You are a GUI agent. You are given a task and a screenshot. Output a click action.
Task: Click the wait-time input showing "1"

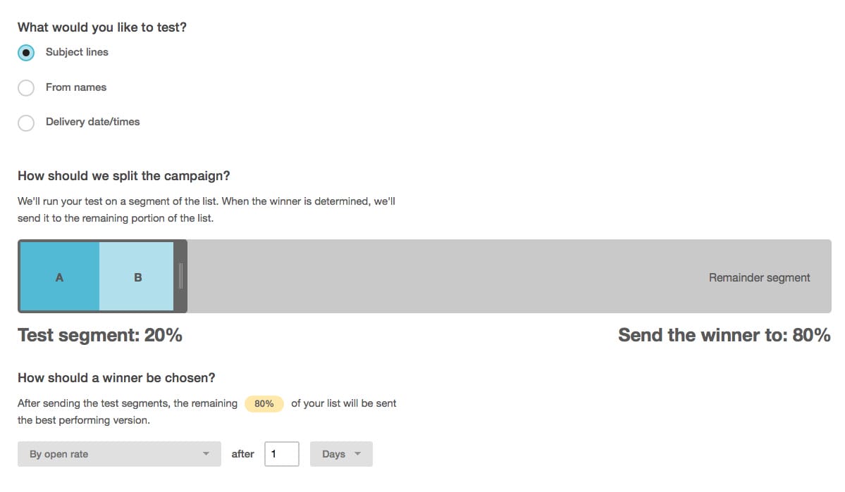[282, 453]
